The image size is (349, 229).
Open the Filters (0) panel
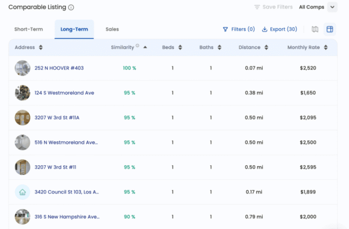(x=239, y=29)
